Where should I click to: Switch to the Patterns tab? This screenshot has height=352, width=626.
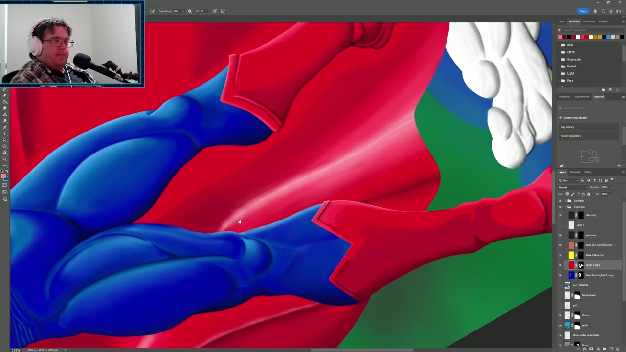[604, 22]
